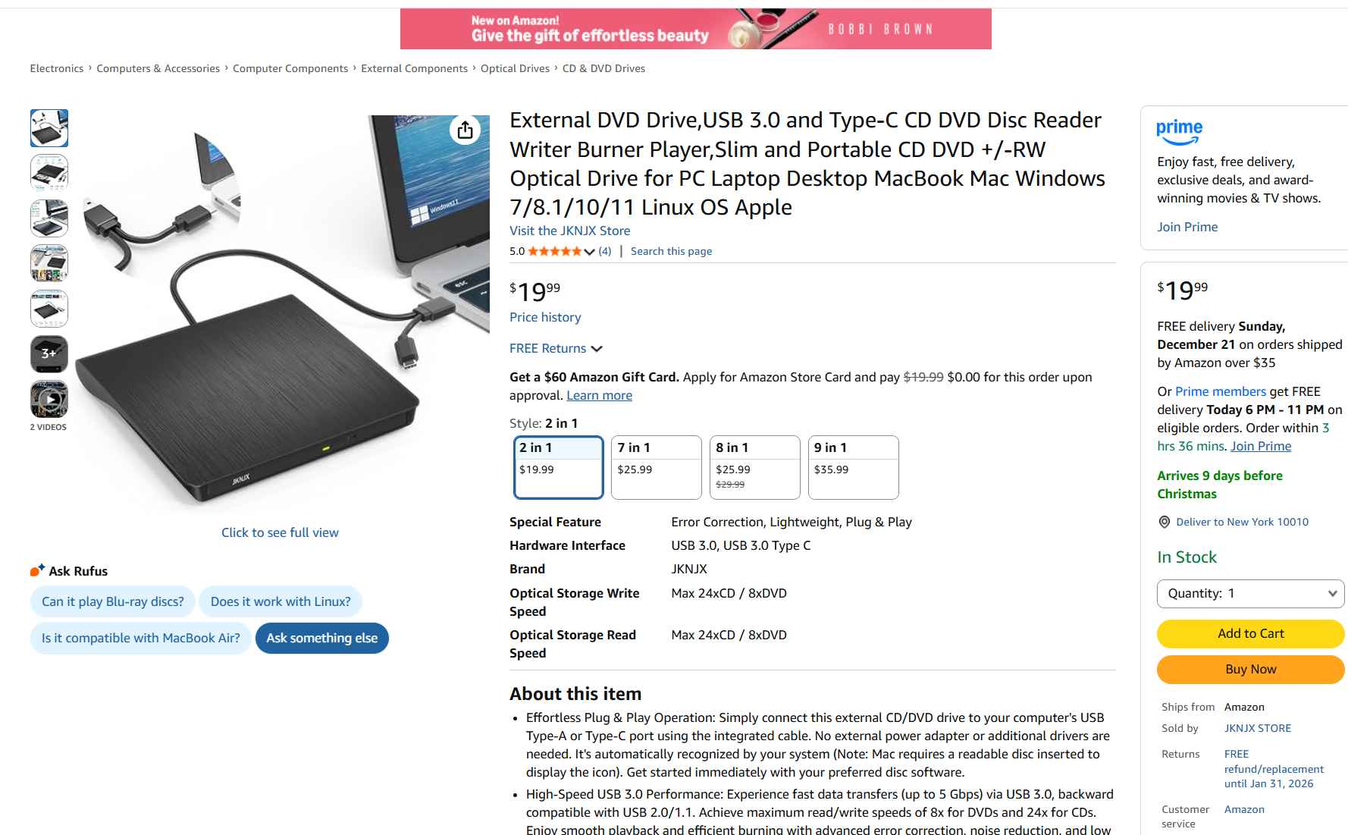Click the Prime logo
Screen dimensions: 1348x835
[x=1179, y=132]
